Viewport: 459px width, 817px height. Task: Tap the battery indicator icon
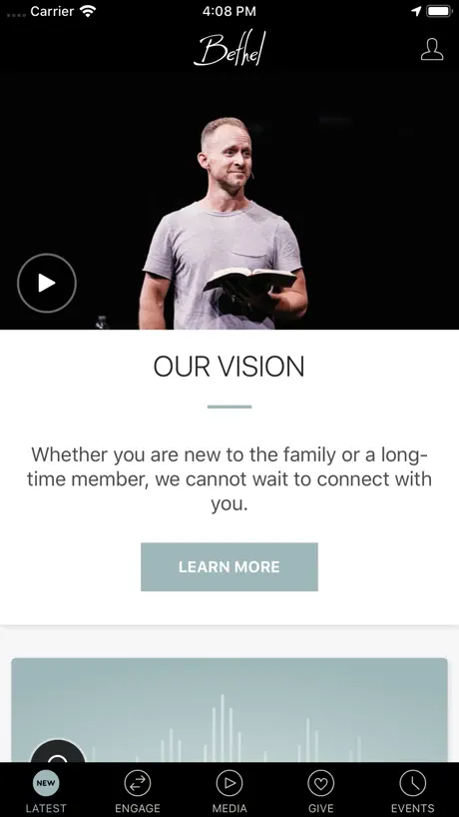point(439,11)
